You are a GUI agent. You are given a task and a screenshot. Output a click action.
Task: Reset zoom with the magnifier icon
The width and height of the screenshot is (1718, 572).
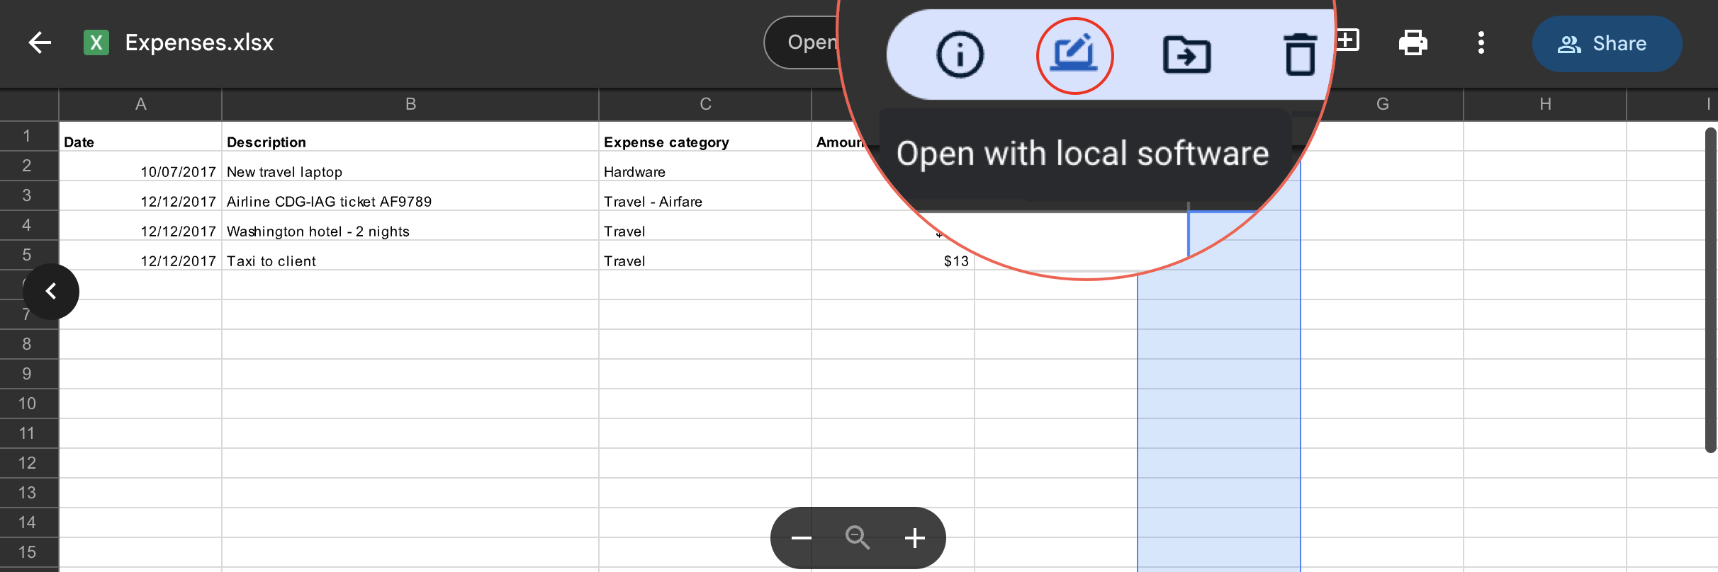pyautogui.click(x=858, y=538)
